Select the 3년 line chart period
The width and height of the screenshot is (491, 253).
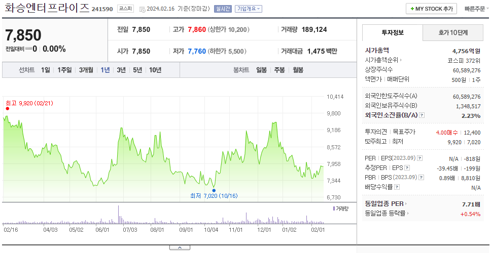[121, 70]
